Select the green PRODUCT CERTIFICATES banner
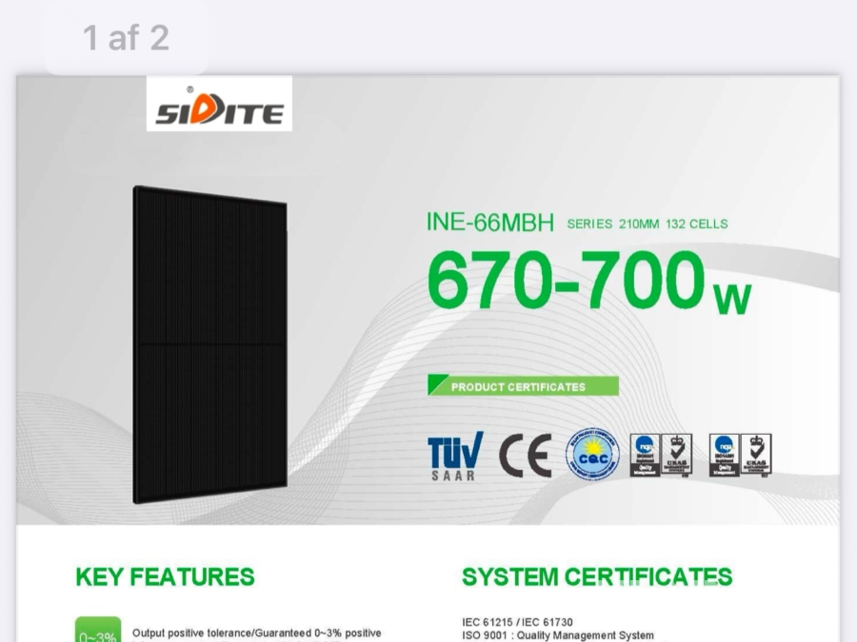The height and width of the screenshot is (642, 857). pyautogui.click(x=523, y=386)
